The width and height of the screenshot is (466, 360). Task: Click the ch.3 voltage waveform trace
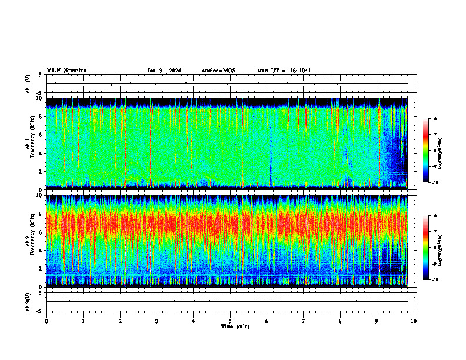point(227,302)
